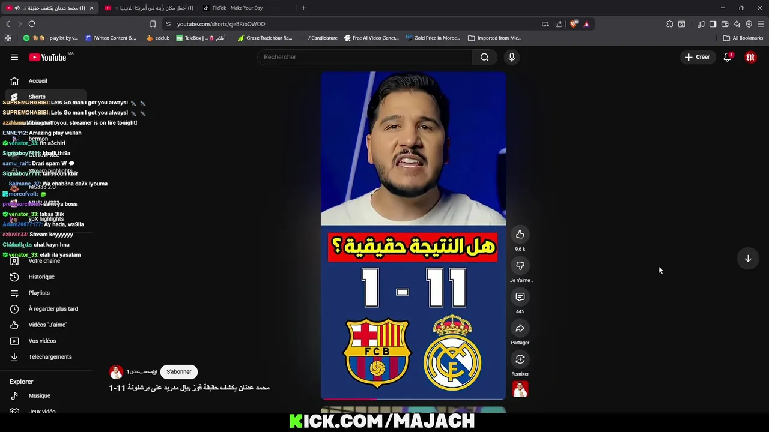Open the Free AI Video Gener... bookmark
The width and height of the screenshot is (769, 432).
click(x=371, y=38)
